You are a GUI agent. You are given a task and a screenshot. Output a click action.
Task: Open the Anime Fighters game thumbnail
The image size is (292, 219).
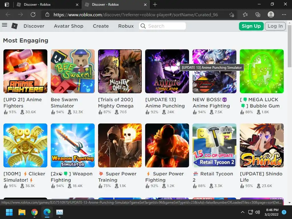coord(25,71)
